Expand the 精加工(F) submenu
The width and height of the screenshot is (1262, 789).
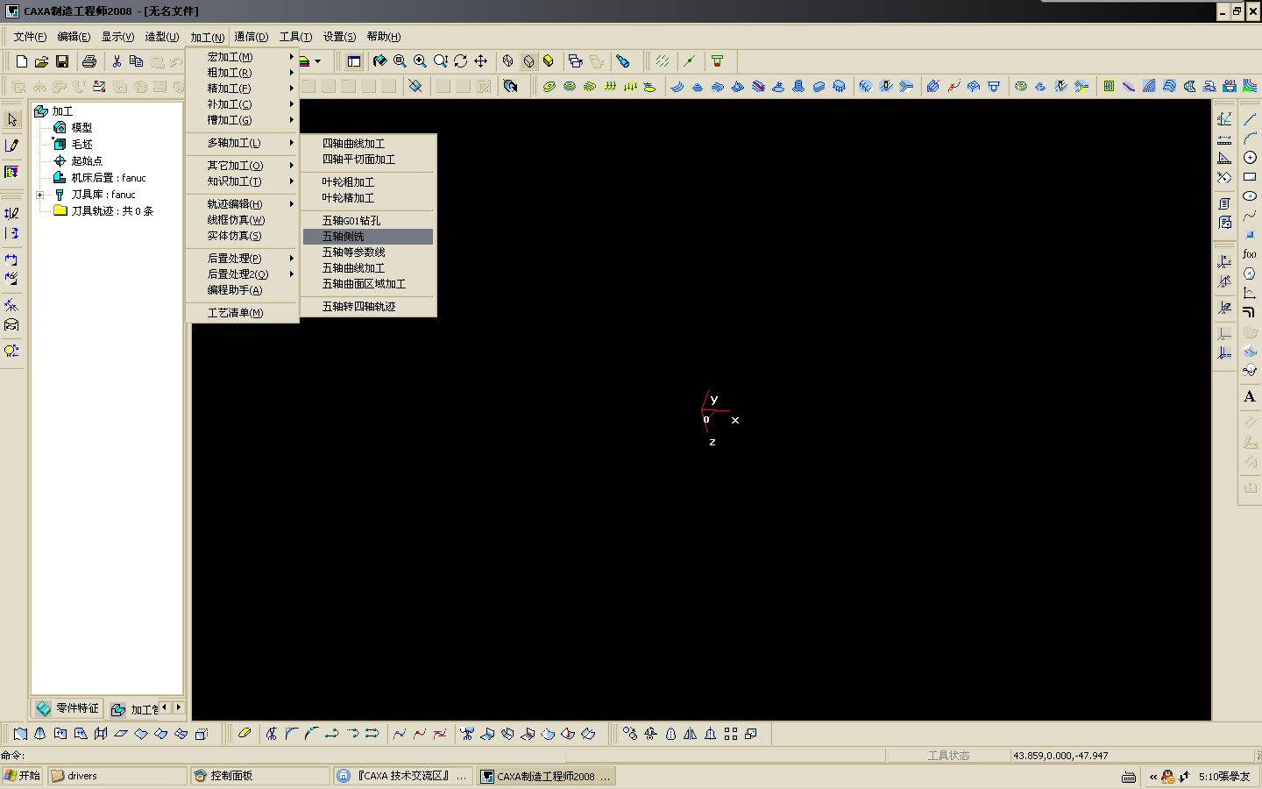pyautogui.click(x=242, y=89)
